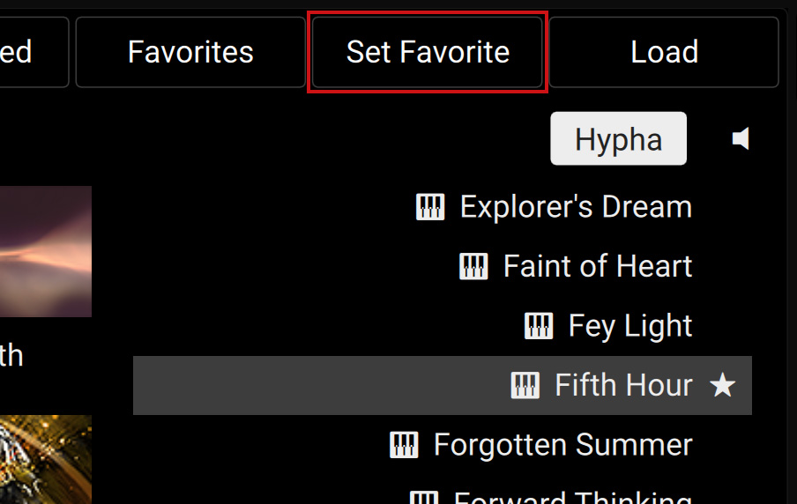Select the Fifth Hour preset name
This screenshot has width=797, height=504.
coord(623,385)
